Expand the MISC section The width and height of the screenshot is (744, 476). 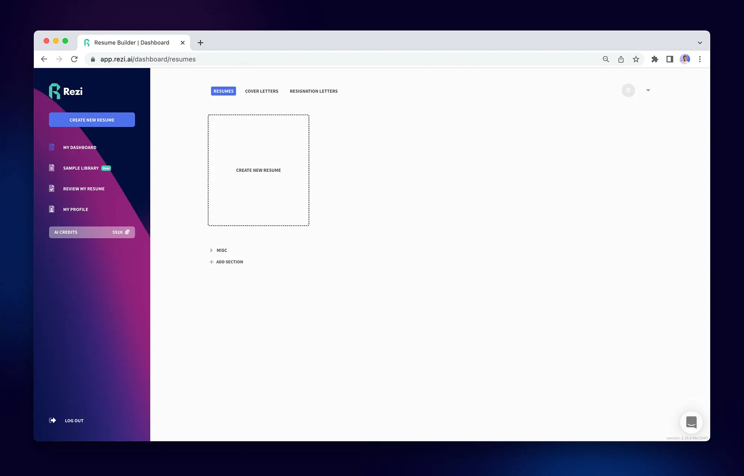click(211, 250)
